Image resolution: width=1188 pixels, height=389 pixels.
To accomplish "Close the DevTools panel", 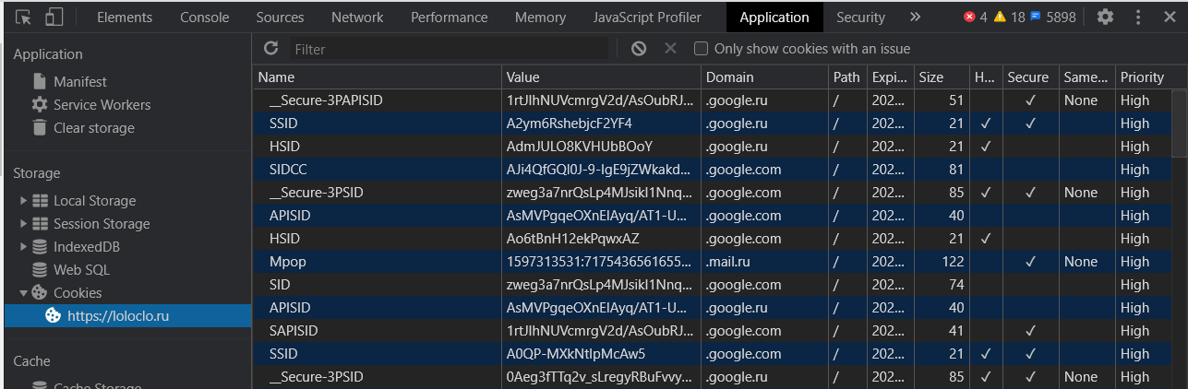I will [x=1168, y=18].
